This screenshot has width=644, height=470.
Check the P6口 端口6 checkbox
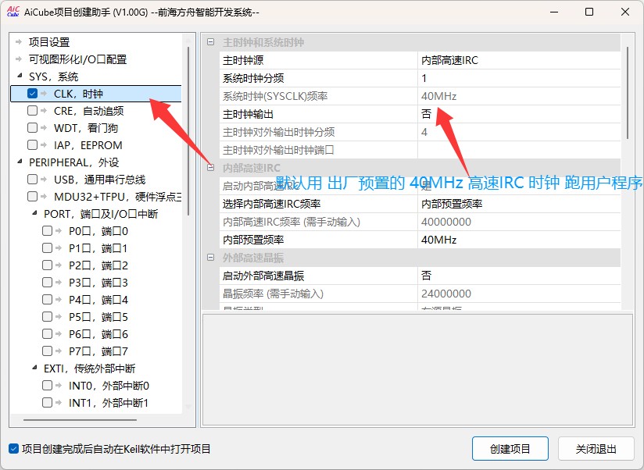tap(47, 334)
